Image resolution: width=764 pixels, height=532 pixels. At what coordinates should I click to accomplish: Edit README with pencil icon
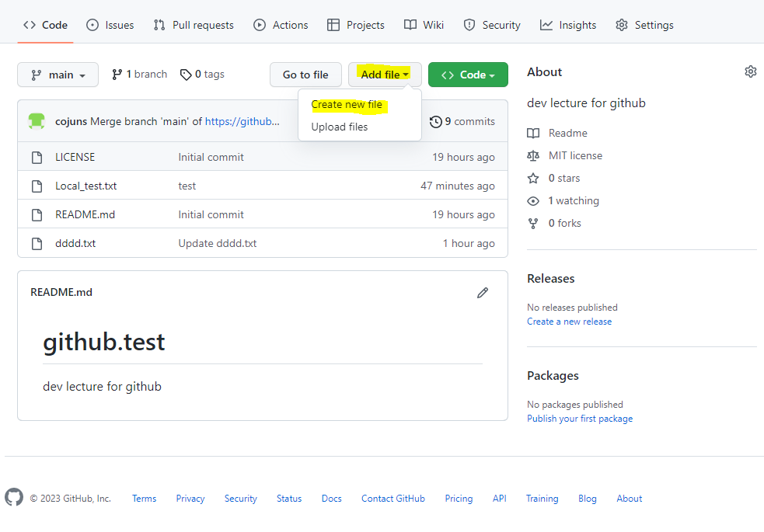click(483, 293)
